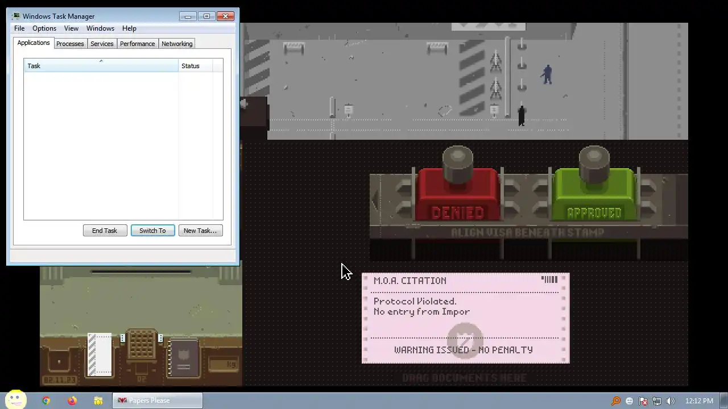Click the gray face tray icon
The width and height of the screenshot is (728, 409).
[629, 401]
